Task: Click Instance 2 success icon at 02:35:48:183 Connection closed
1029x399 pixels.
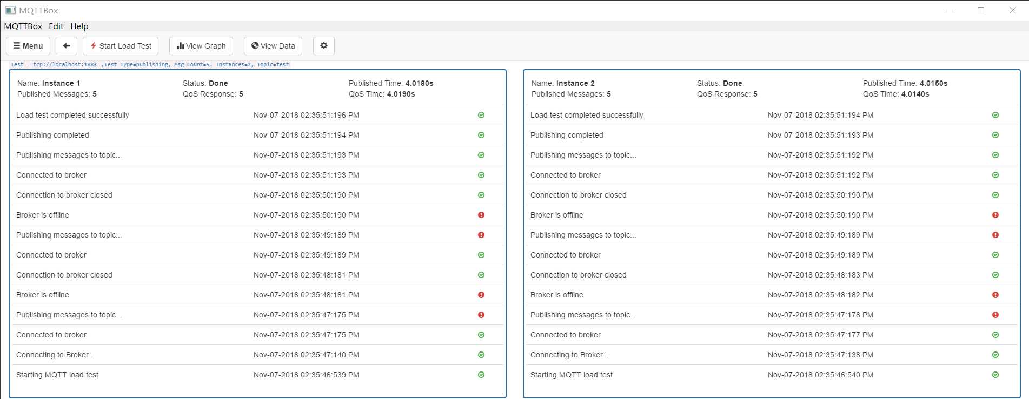Action: tap(995, 275)
